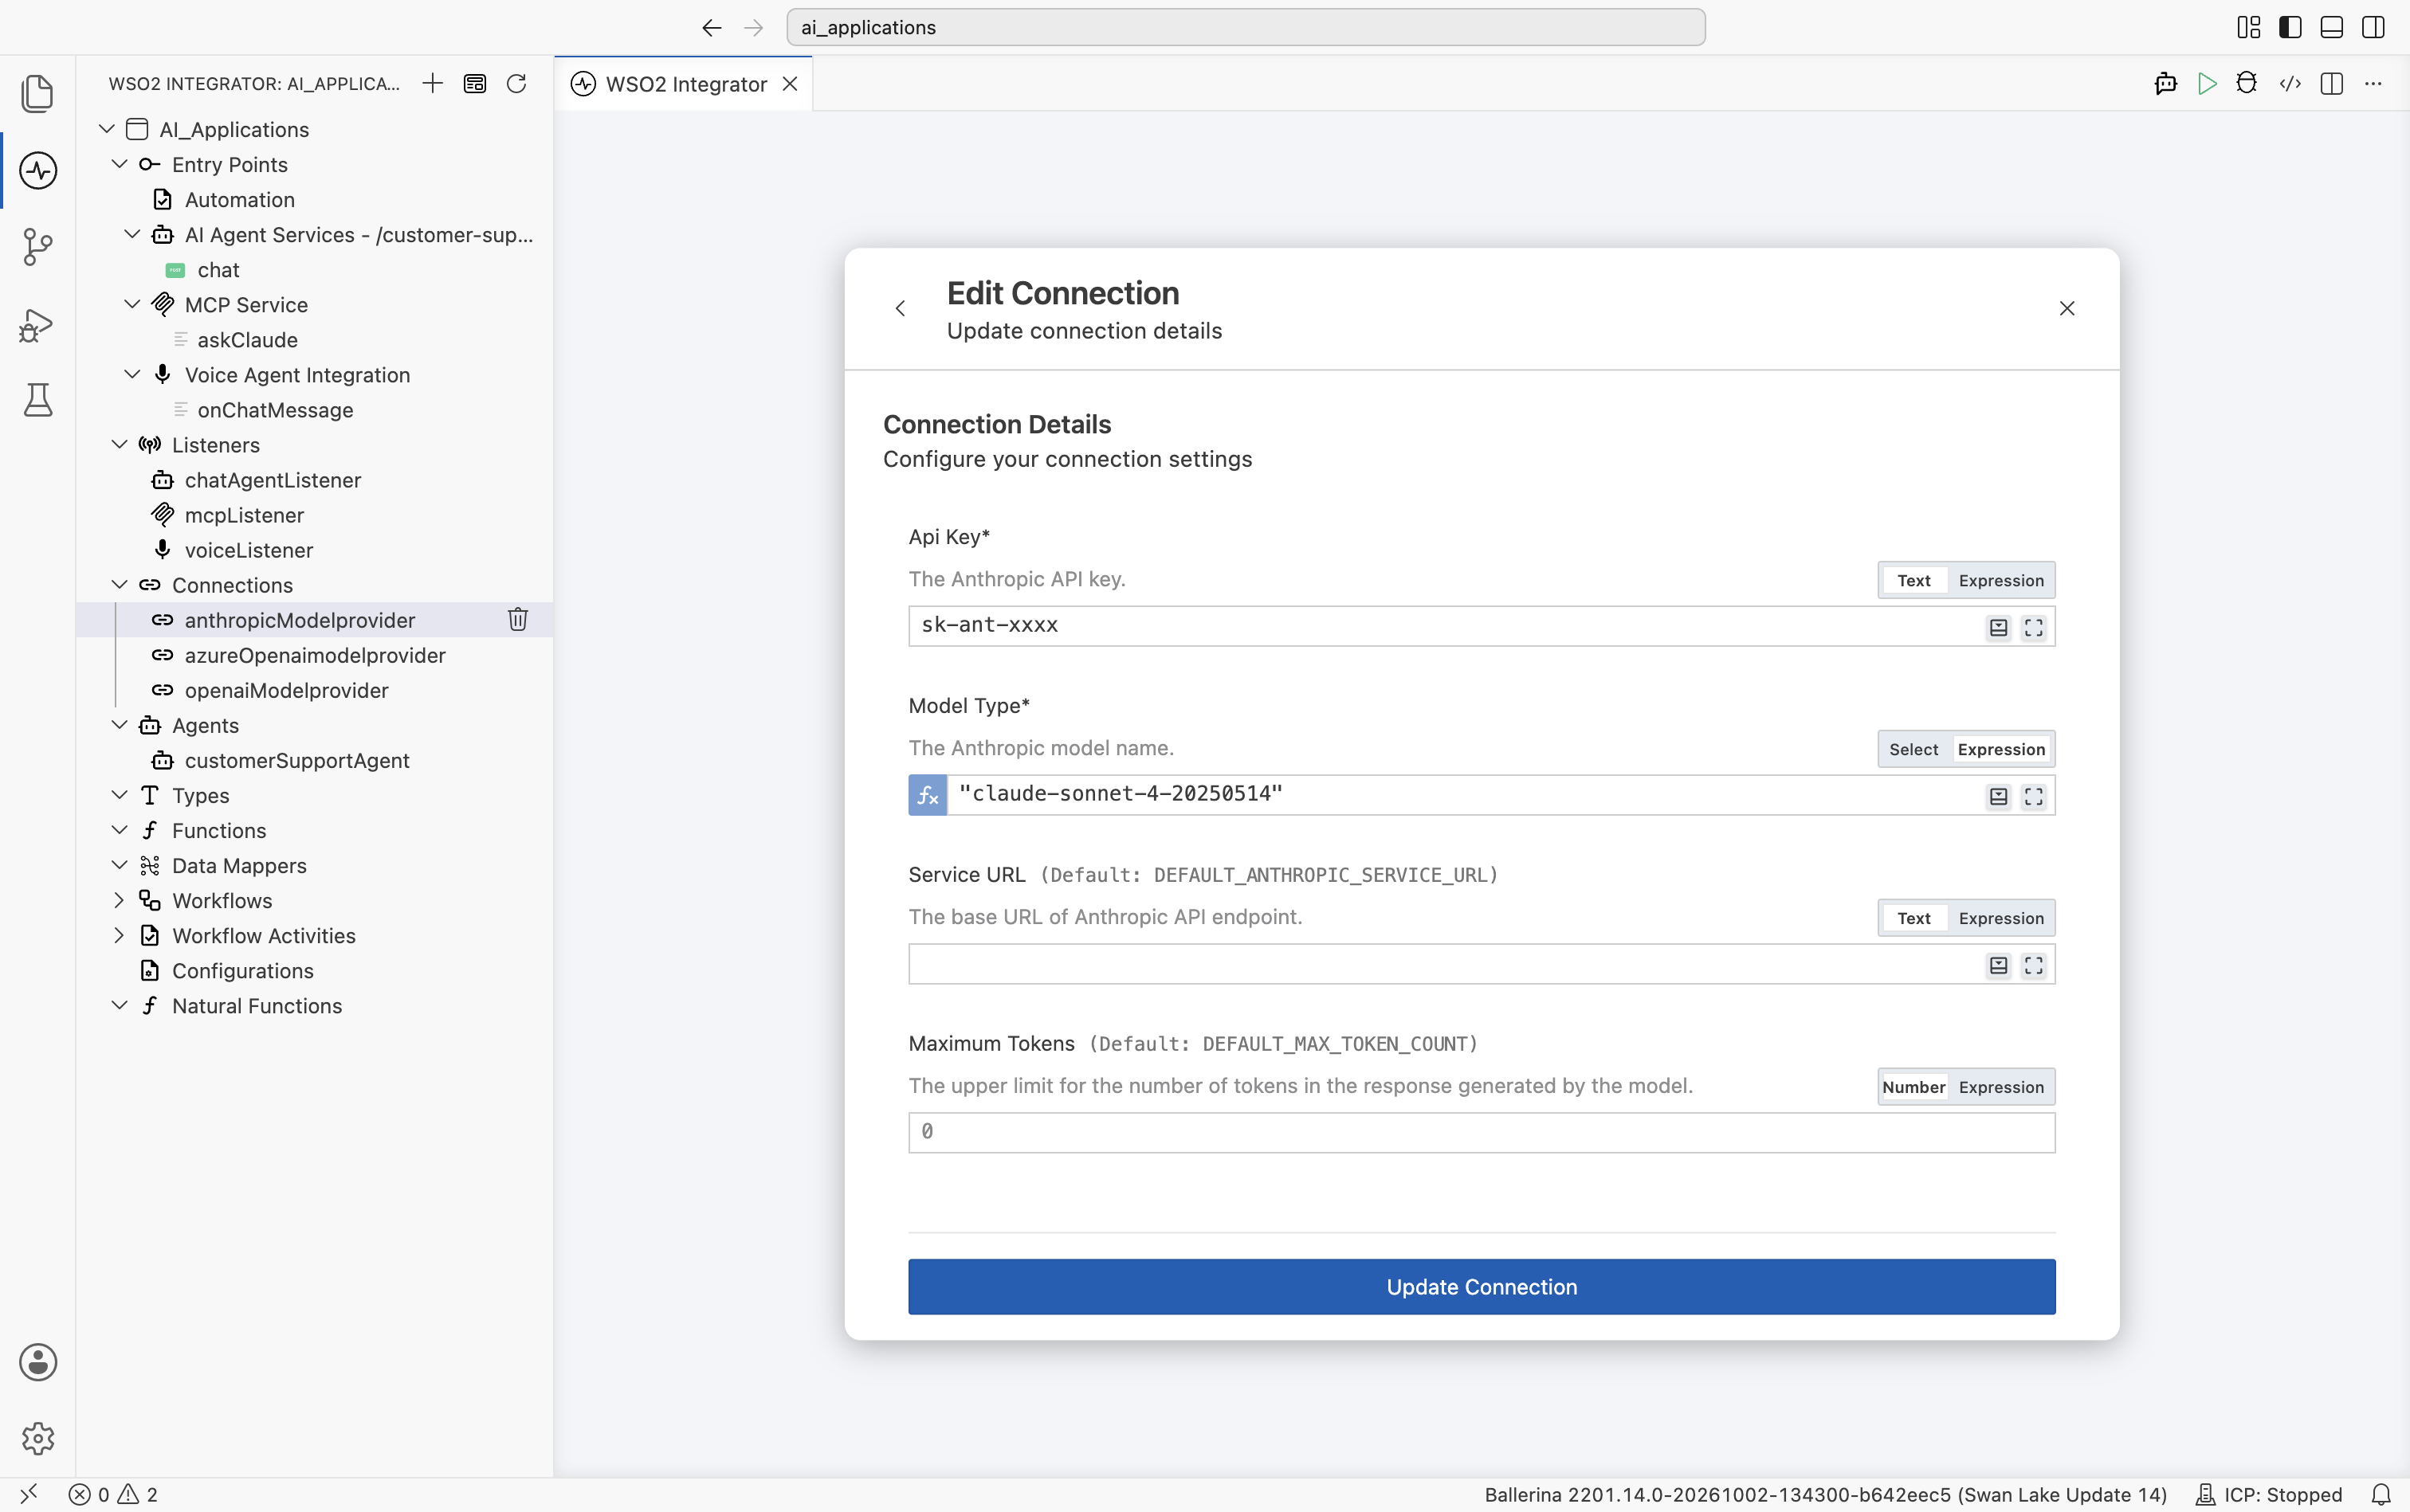Image resolution: width=2410 pixels, height=1512 pixels.
Task: Close the Edit Connection dialog
Action: (2067, 308)
